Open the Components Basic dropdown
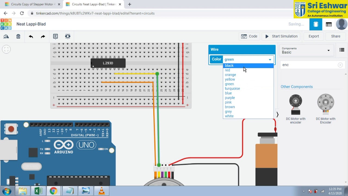This screenshot has height=196, width=348. click(306, 50)
